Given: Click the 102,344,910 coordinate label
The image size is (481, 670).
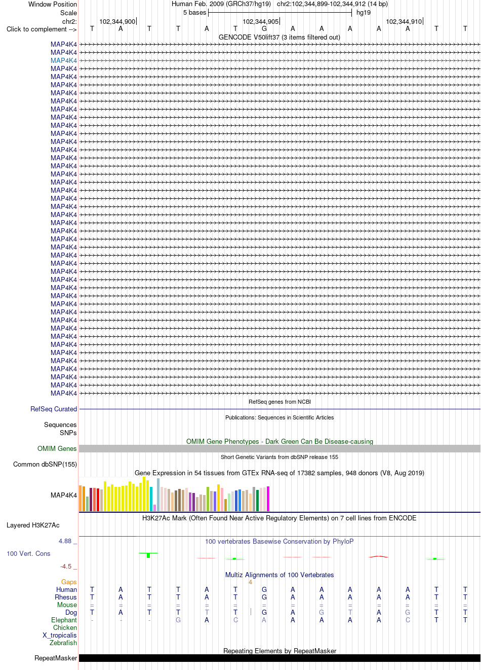Looking at the screenshot, I should [404, 22].
